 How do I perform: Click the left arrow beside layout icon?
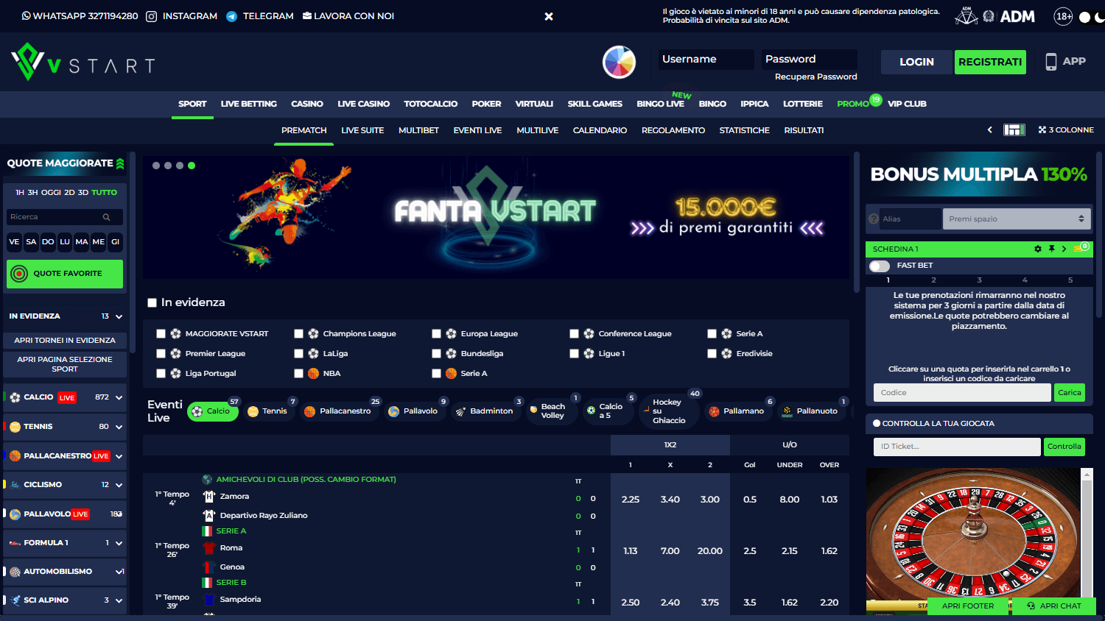click(989, 130)
